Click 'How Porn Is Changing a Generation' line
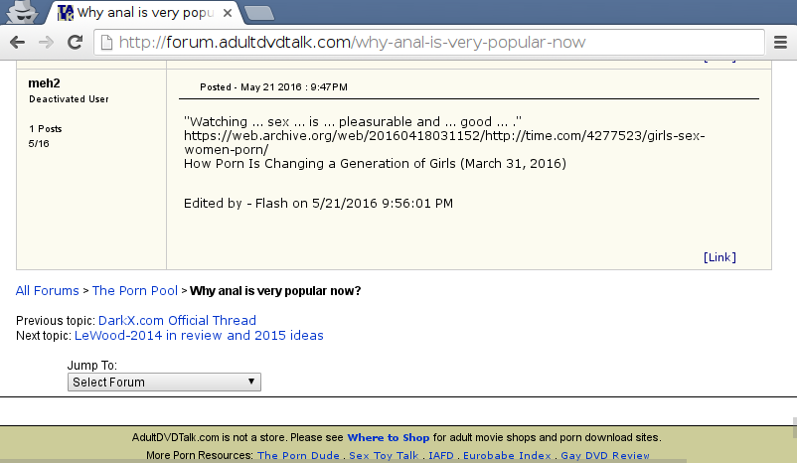 pyautogui.click(x=375, y=164)
